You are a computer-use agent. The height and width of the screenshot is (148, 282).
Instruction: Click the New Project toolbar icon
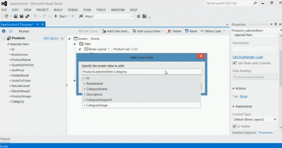pyautogui.click(x=6, y=16)
